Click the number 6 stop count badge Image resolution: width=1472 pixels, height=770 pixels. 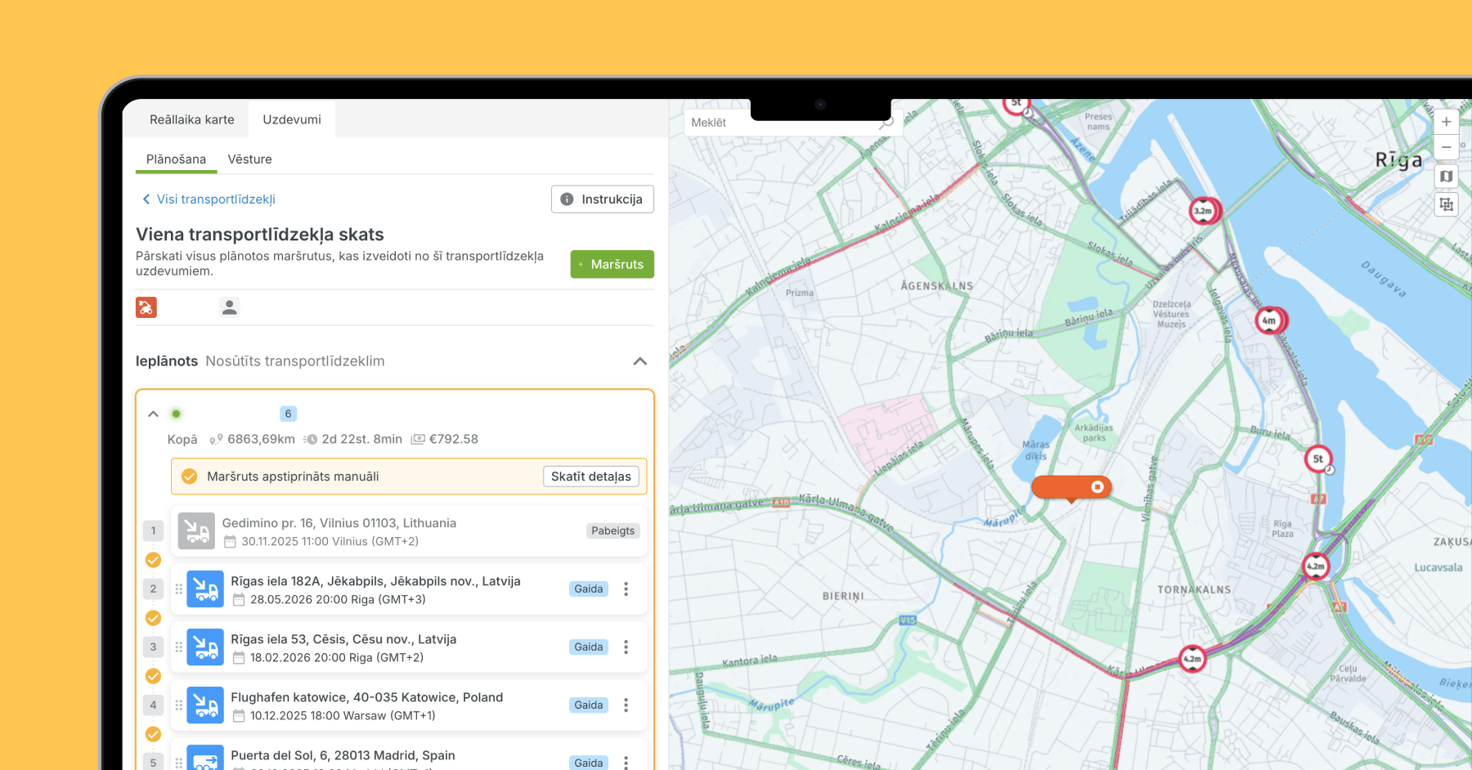tap(288, 414)
